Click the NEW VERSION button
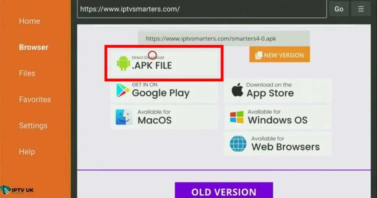 point(279,55)
